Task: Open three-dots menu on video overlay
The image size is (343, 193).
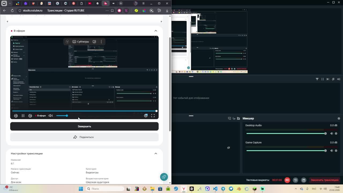Action: (101, 42)
